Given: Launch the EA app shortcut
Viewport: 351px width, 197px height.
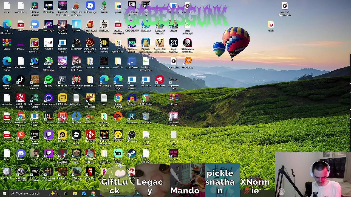Looking at the screenshot, I should coord(118,118).
